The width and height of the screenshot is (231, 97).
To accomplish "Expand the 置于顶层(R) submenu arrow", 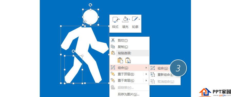I will (146, 74).
